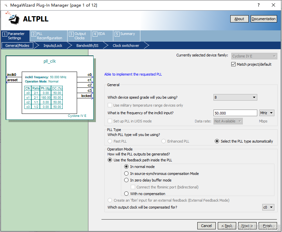282x232 pixels.
Task: Click the inclk0 port label in diagram
Action: (x=12, y=75)
